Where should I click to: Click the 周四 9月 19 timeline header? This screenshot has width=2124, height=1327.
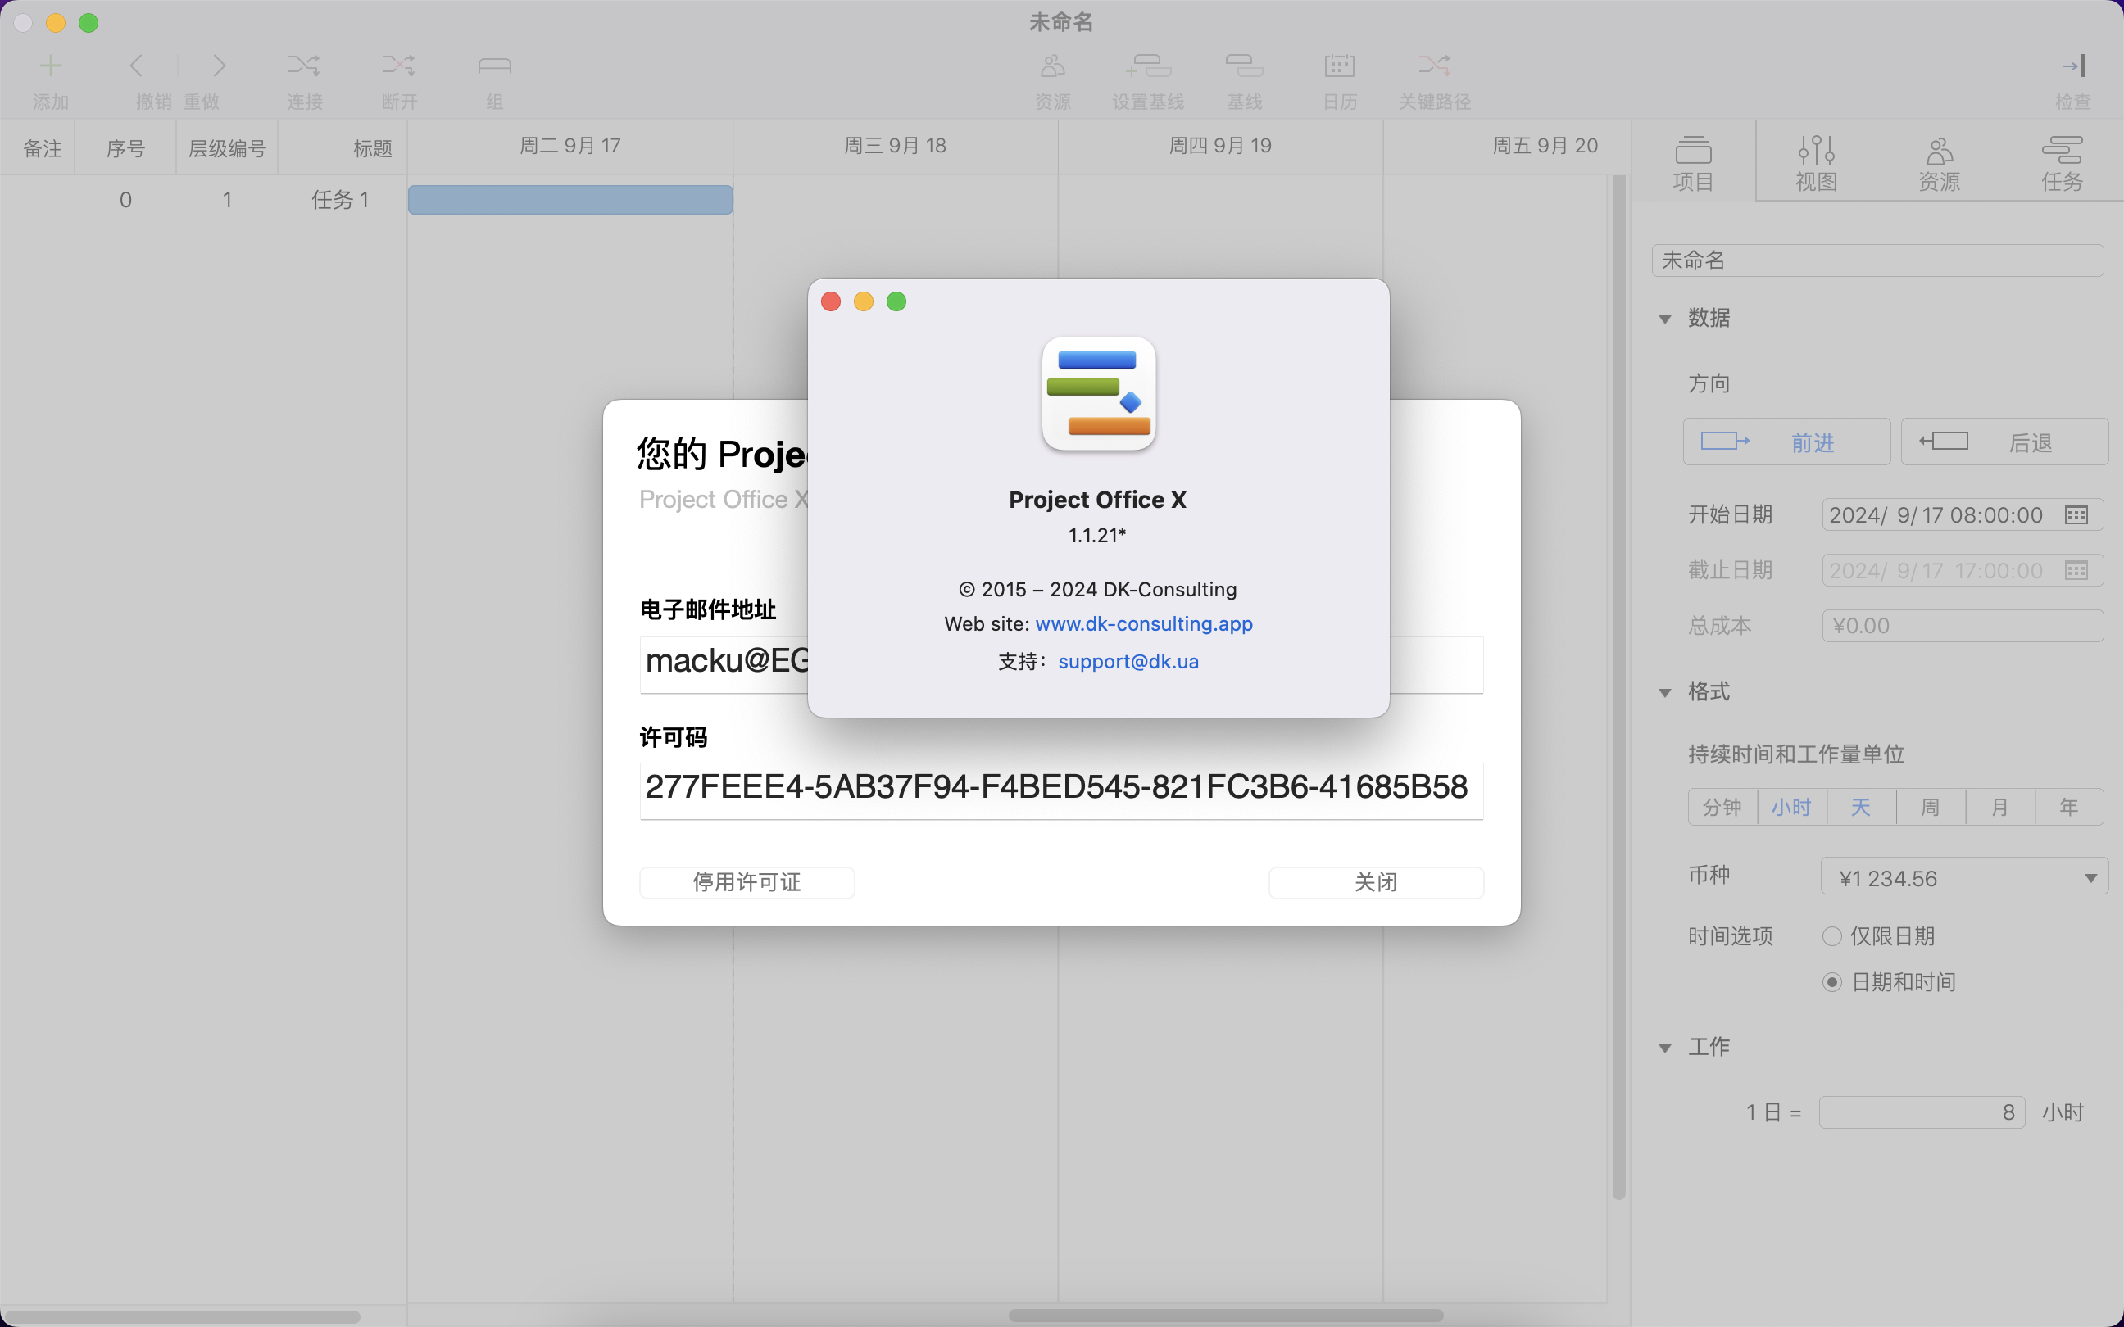1220,146
